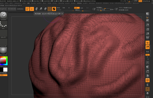Toggle Edit mode button
The width and height of the screenshot is (153, 98).
point(28,9)
